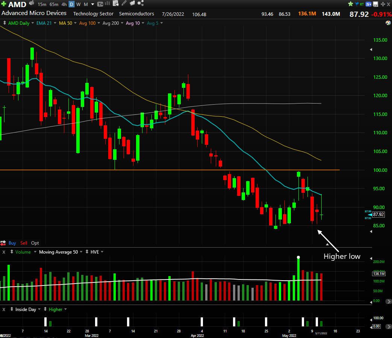Click the move window crosshair icon
Screen dimensions: 392x338
click(383, 4)
